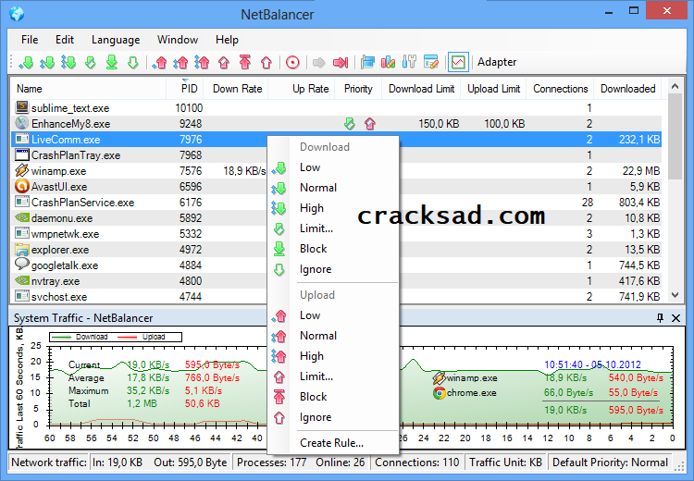Sort by the Downloaded column header

627,89
